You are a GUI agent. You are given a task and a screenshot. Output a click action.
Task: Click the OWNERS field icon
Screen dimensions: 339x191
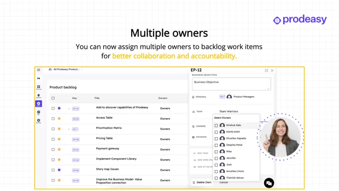coord(193,126)
